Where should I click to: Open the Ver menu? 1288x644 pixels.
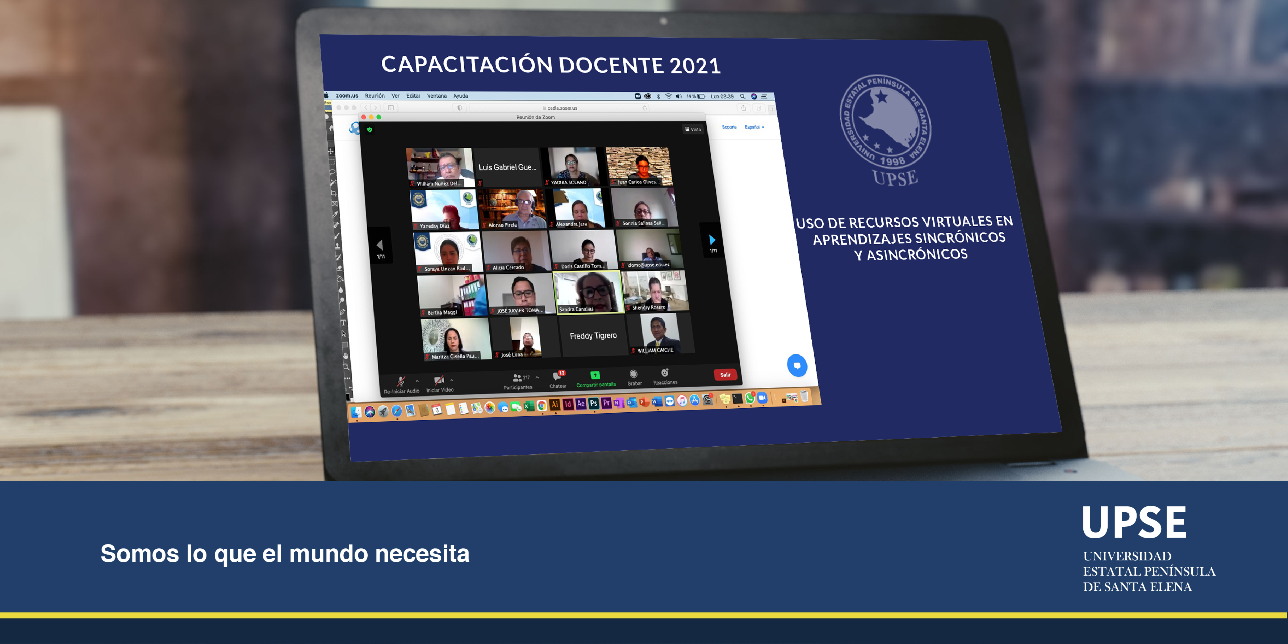[x=396, y=96]
